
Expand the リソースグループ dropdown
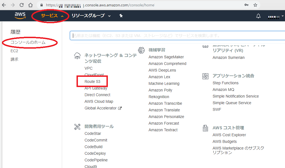click(x=91, y=16)
